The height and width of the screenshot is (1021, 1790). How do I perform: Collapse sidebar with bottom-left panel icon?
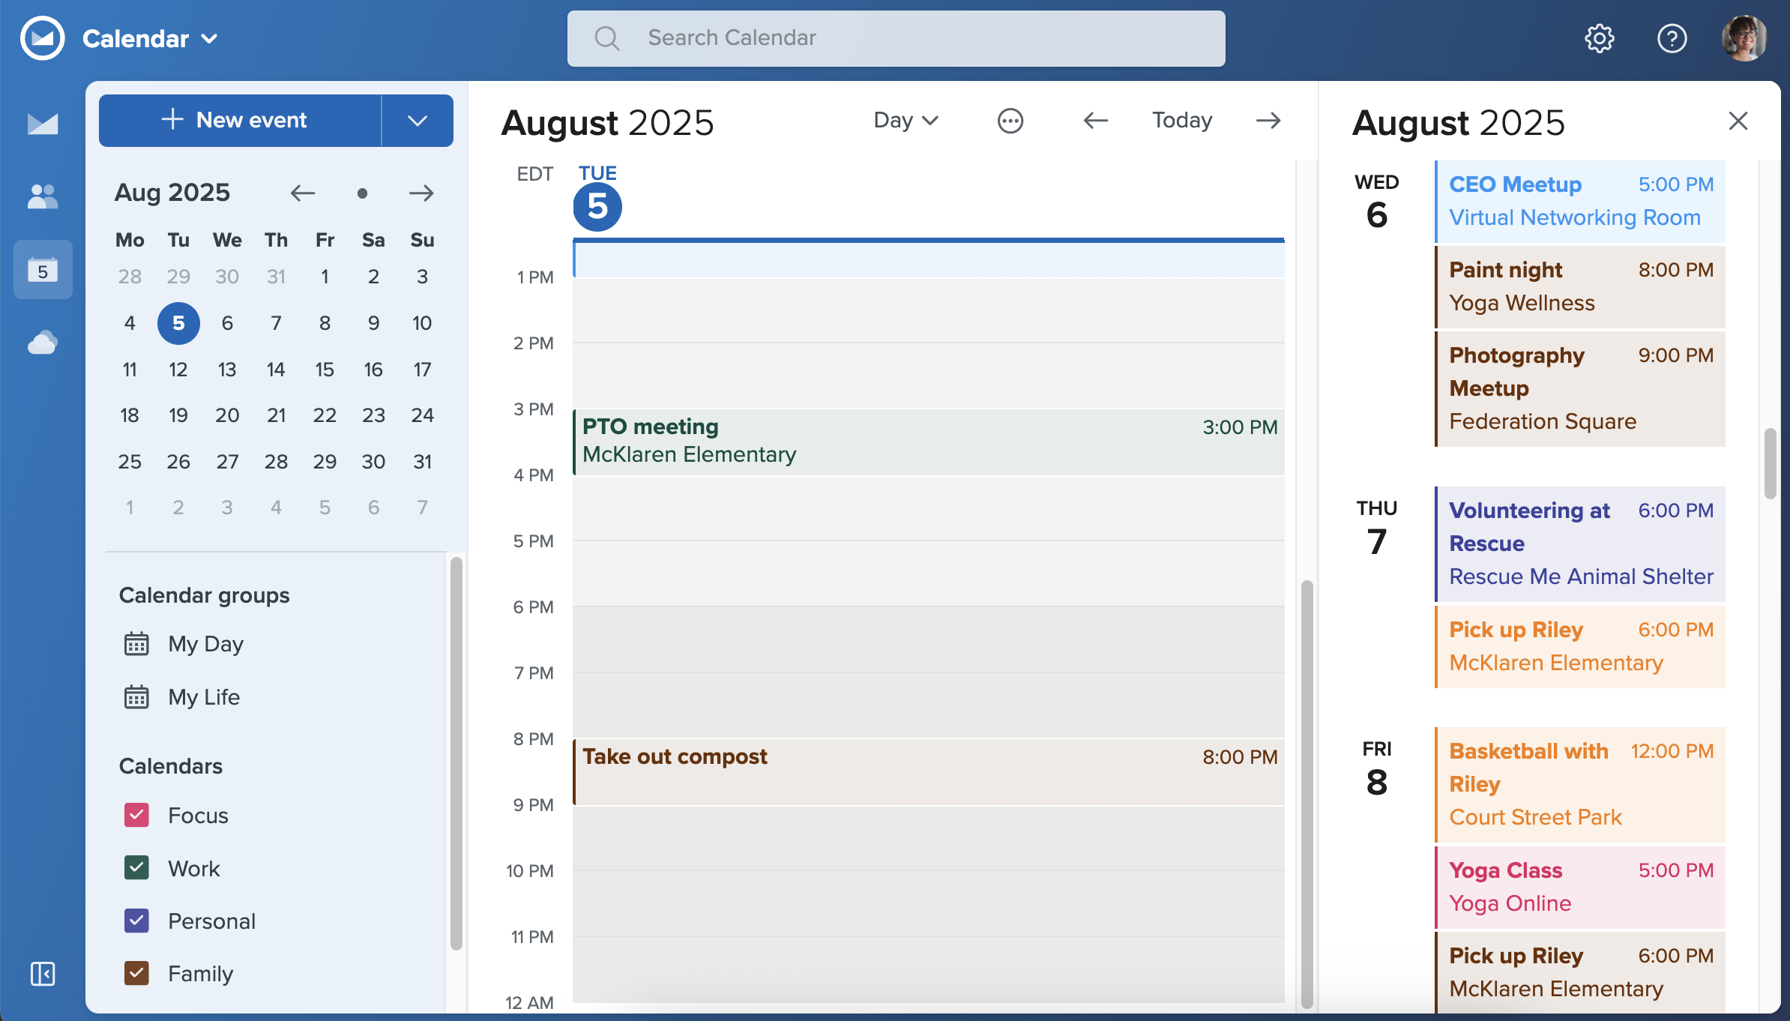pos(43,974)
